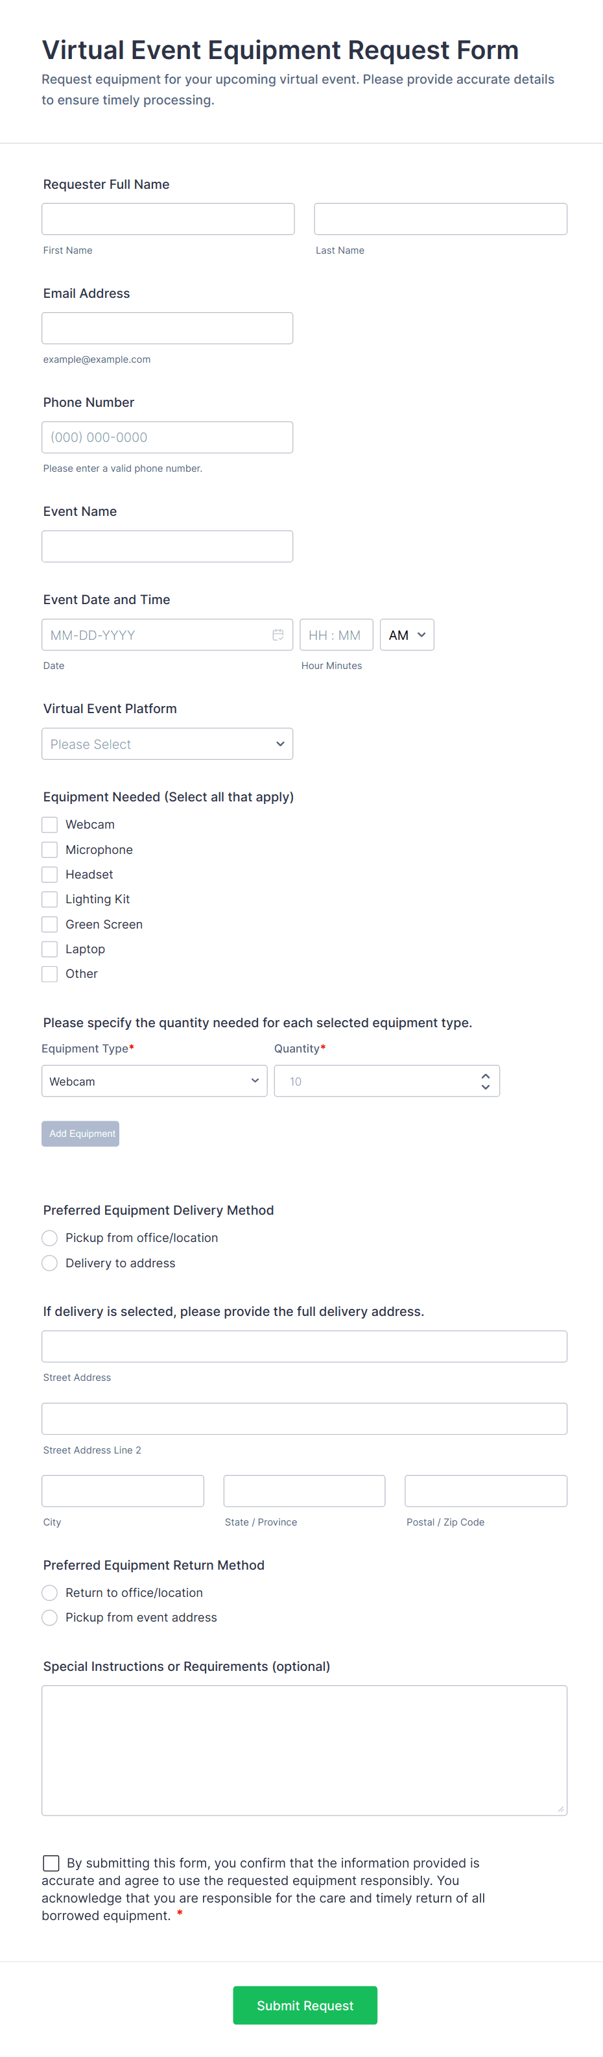
Task: Click inside the Event Name field
Action: pos(167,545)
